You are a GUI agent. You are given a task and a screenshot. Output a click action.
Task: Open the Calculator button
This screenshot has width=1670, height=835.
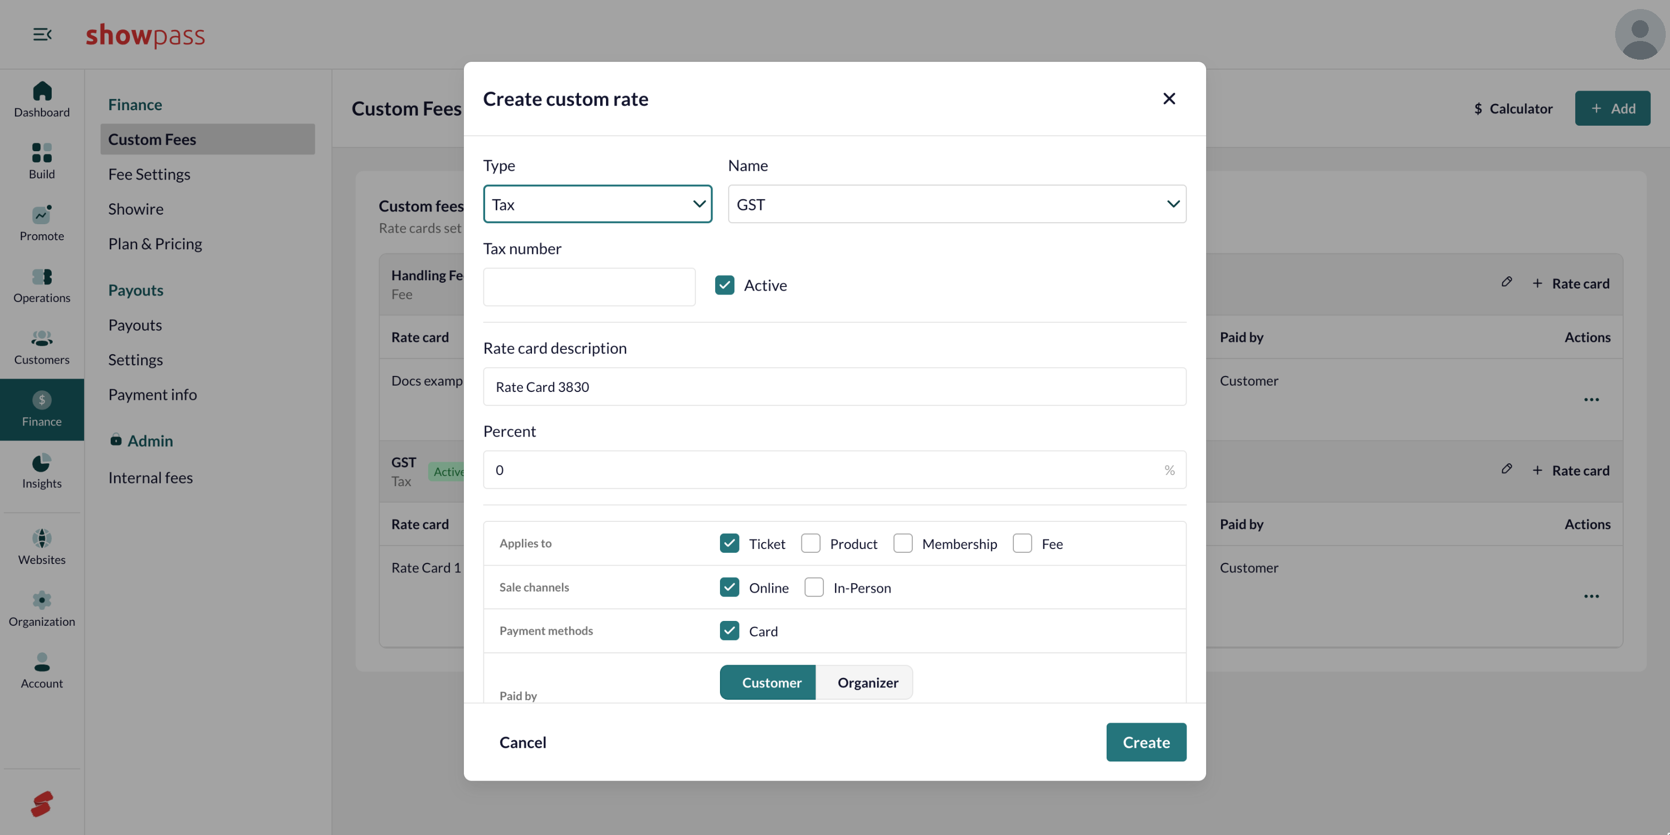1513,108
